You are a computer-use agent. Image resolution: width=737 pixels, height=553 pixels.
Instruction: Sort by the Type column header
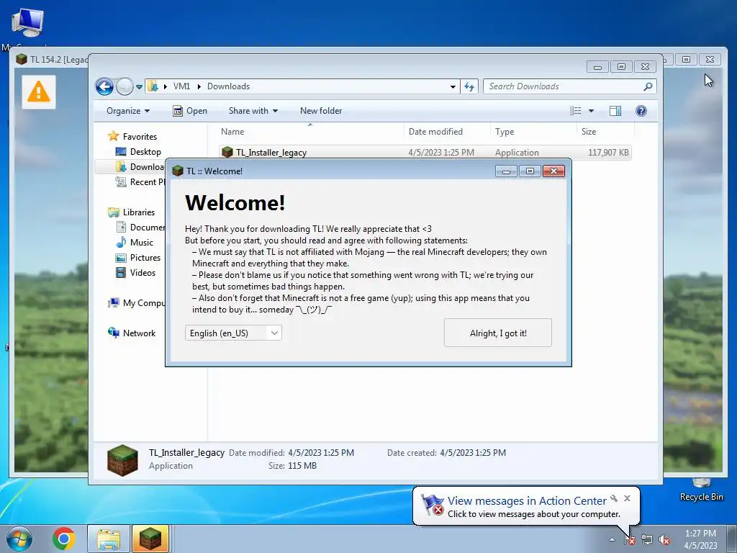(533, 132)
